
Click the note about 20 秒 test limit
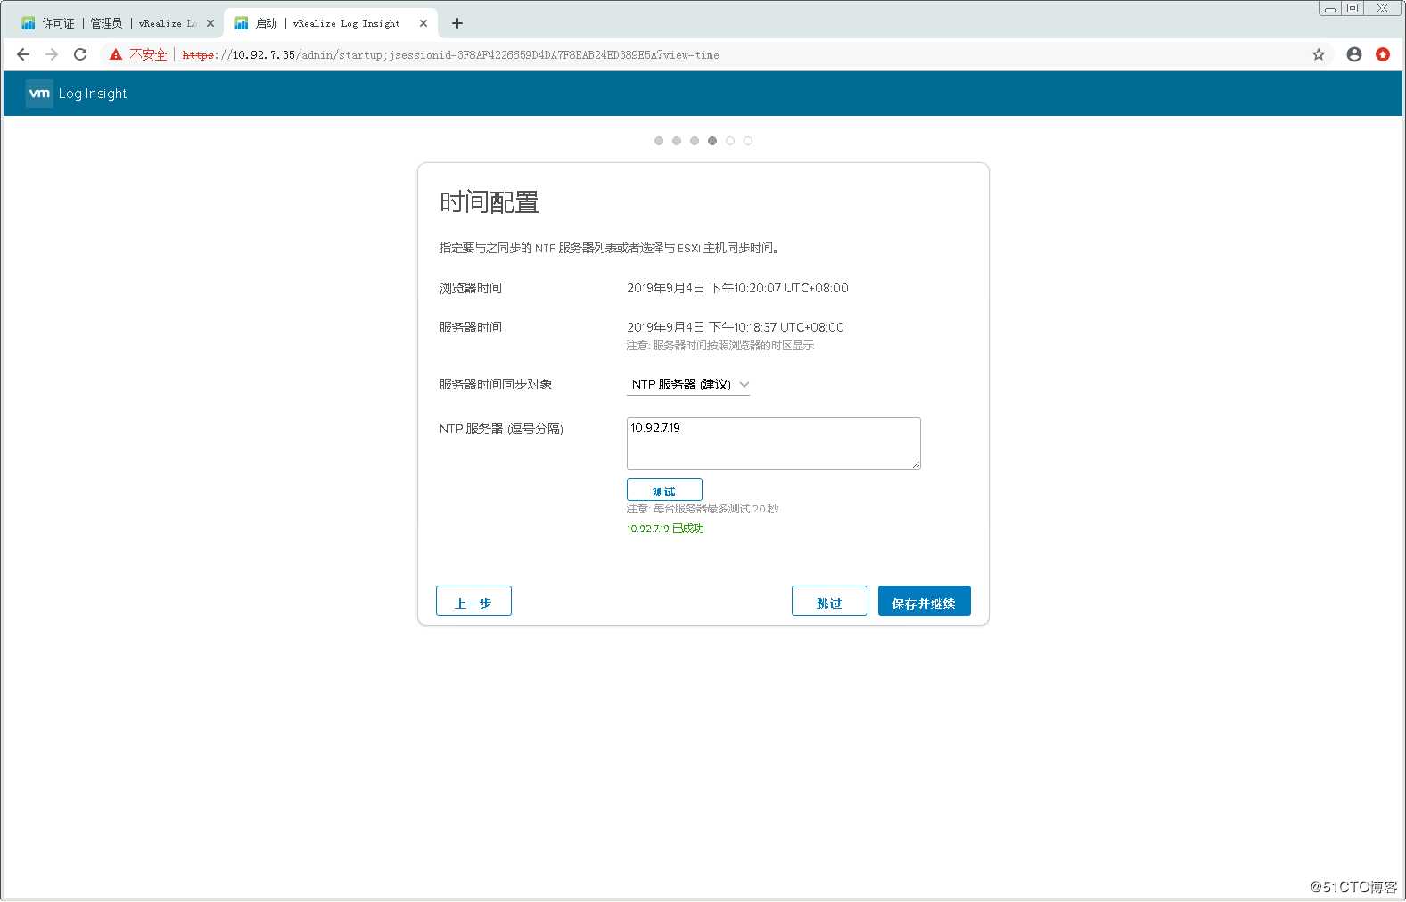tap(703, 509)
